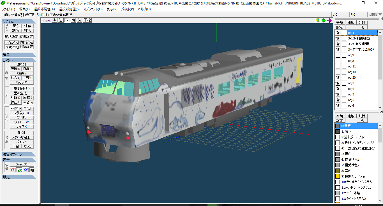Lock the obj1 object with its lock box
Image resolution: width=383 pixels, height=206 pixels.
click(344, 33)
